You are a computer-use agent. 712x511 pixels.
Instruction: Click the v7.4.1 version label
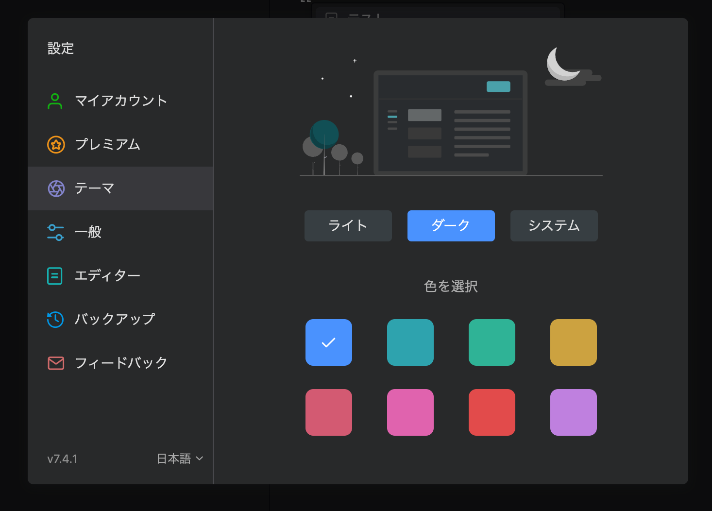click(x=62, y=459)
